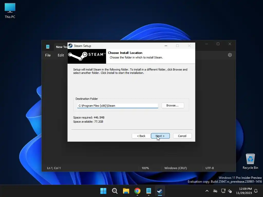Viewport: 263px width, 197px height.
Task: Open network status tray icon
Action: coord(223,191)
